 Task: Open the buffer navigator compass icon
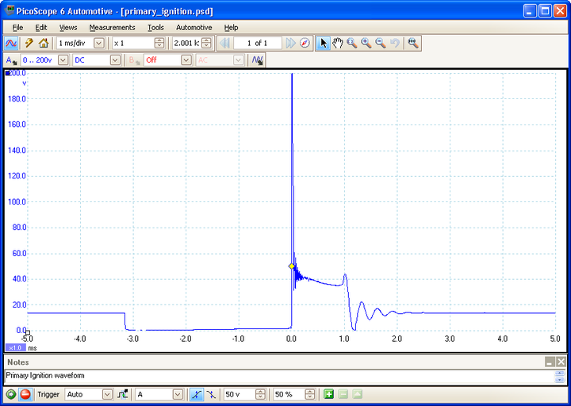point(305,44)
